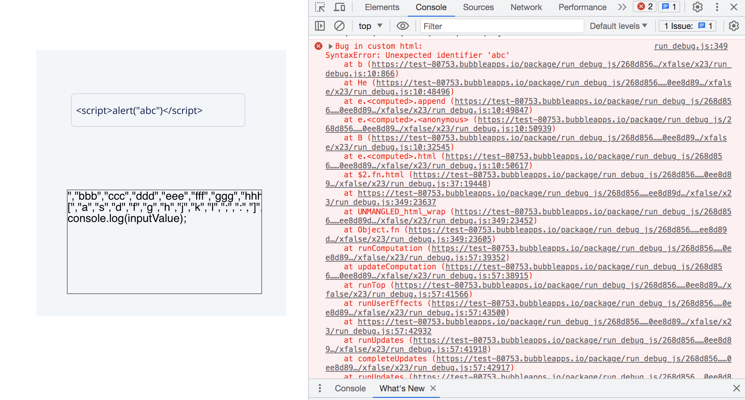Viewport: 745px width, 400px height.
Task: Select the drawer Console tab
Action: click(x=350, y=388)
